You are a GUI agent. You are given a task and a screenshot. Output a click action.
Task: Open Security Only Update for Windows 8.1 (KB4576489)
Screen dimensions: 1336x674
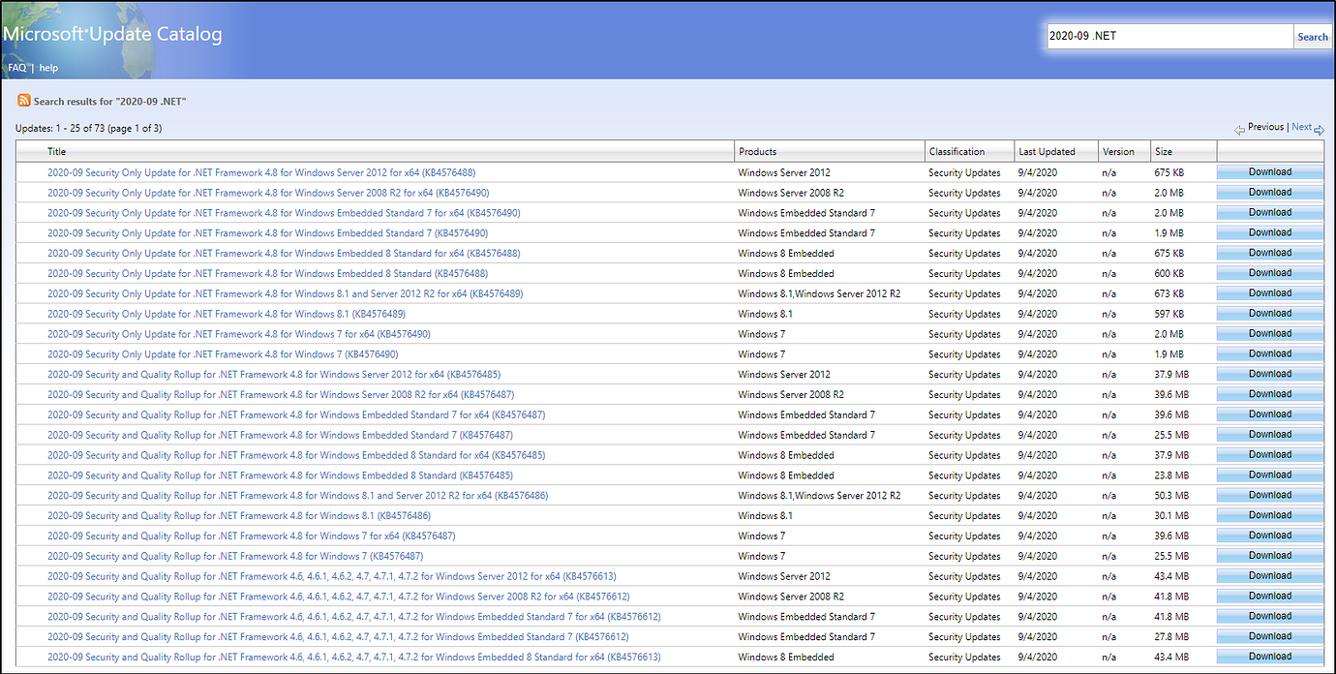pos(227,314)
